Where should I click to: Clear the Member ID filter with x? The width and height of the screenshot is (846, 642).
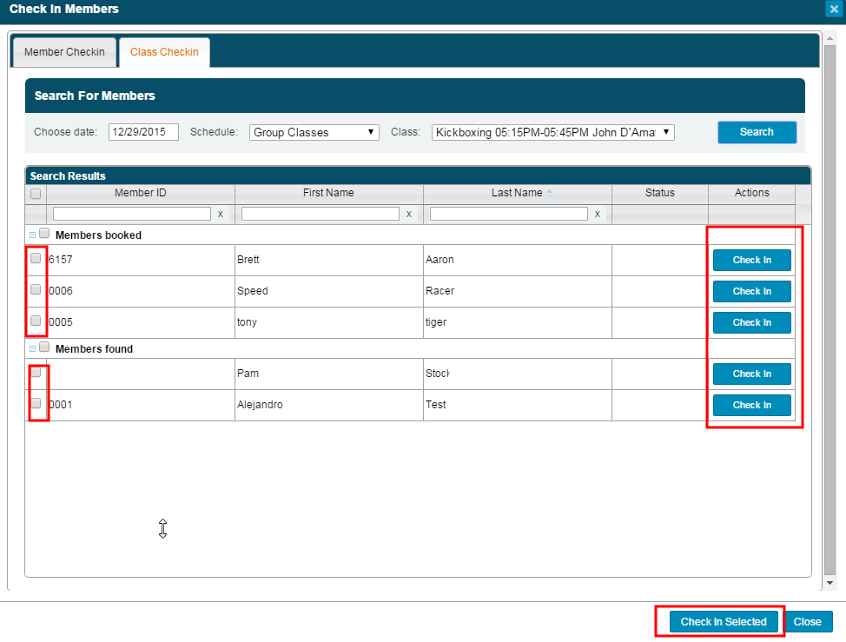pyautogui.click(x=220, y=214)
